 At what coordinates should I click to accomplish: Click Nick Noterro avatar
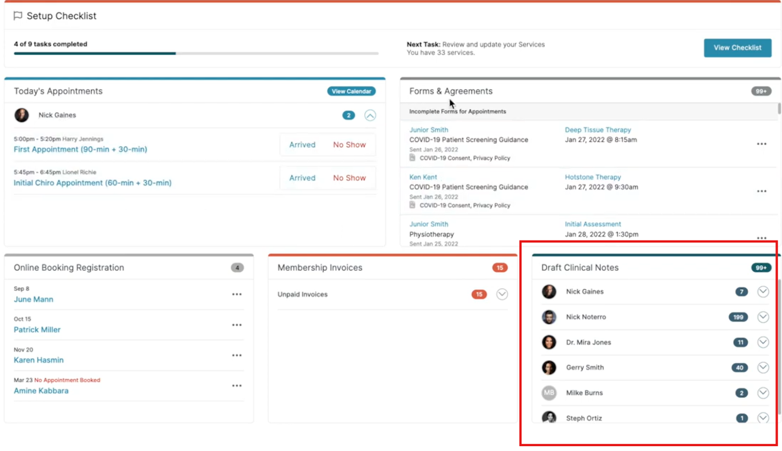[549, 317]
